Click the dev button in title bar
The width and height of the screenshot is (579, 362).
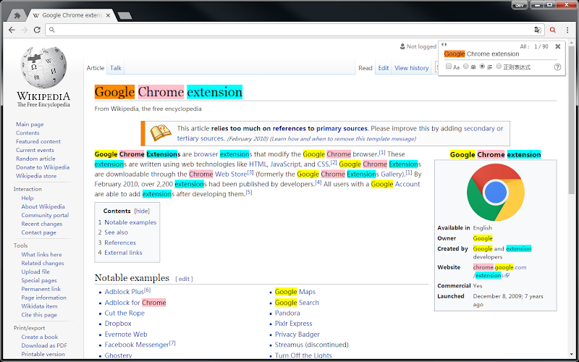pos(519,5)
